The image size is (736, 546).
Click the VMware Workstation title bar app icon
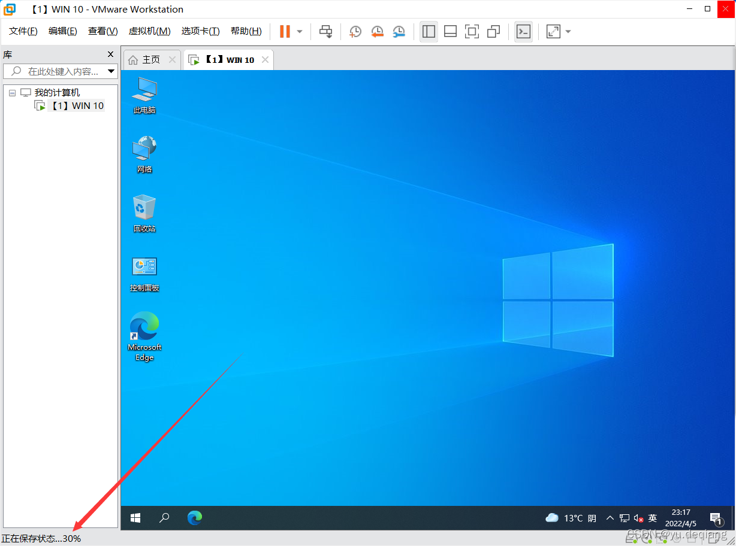[10, 9]
